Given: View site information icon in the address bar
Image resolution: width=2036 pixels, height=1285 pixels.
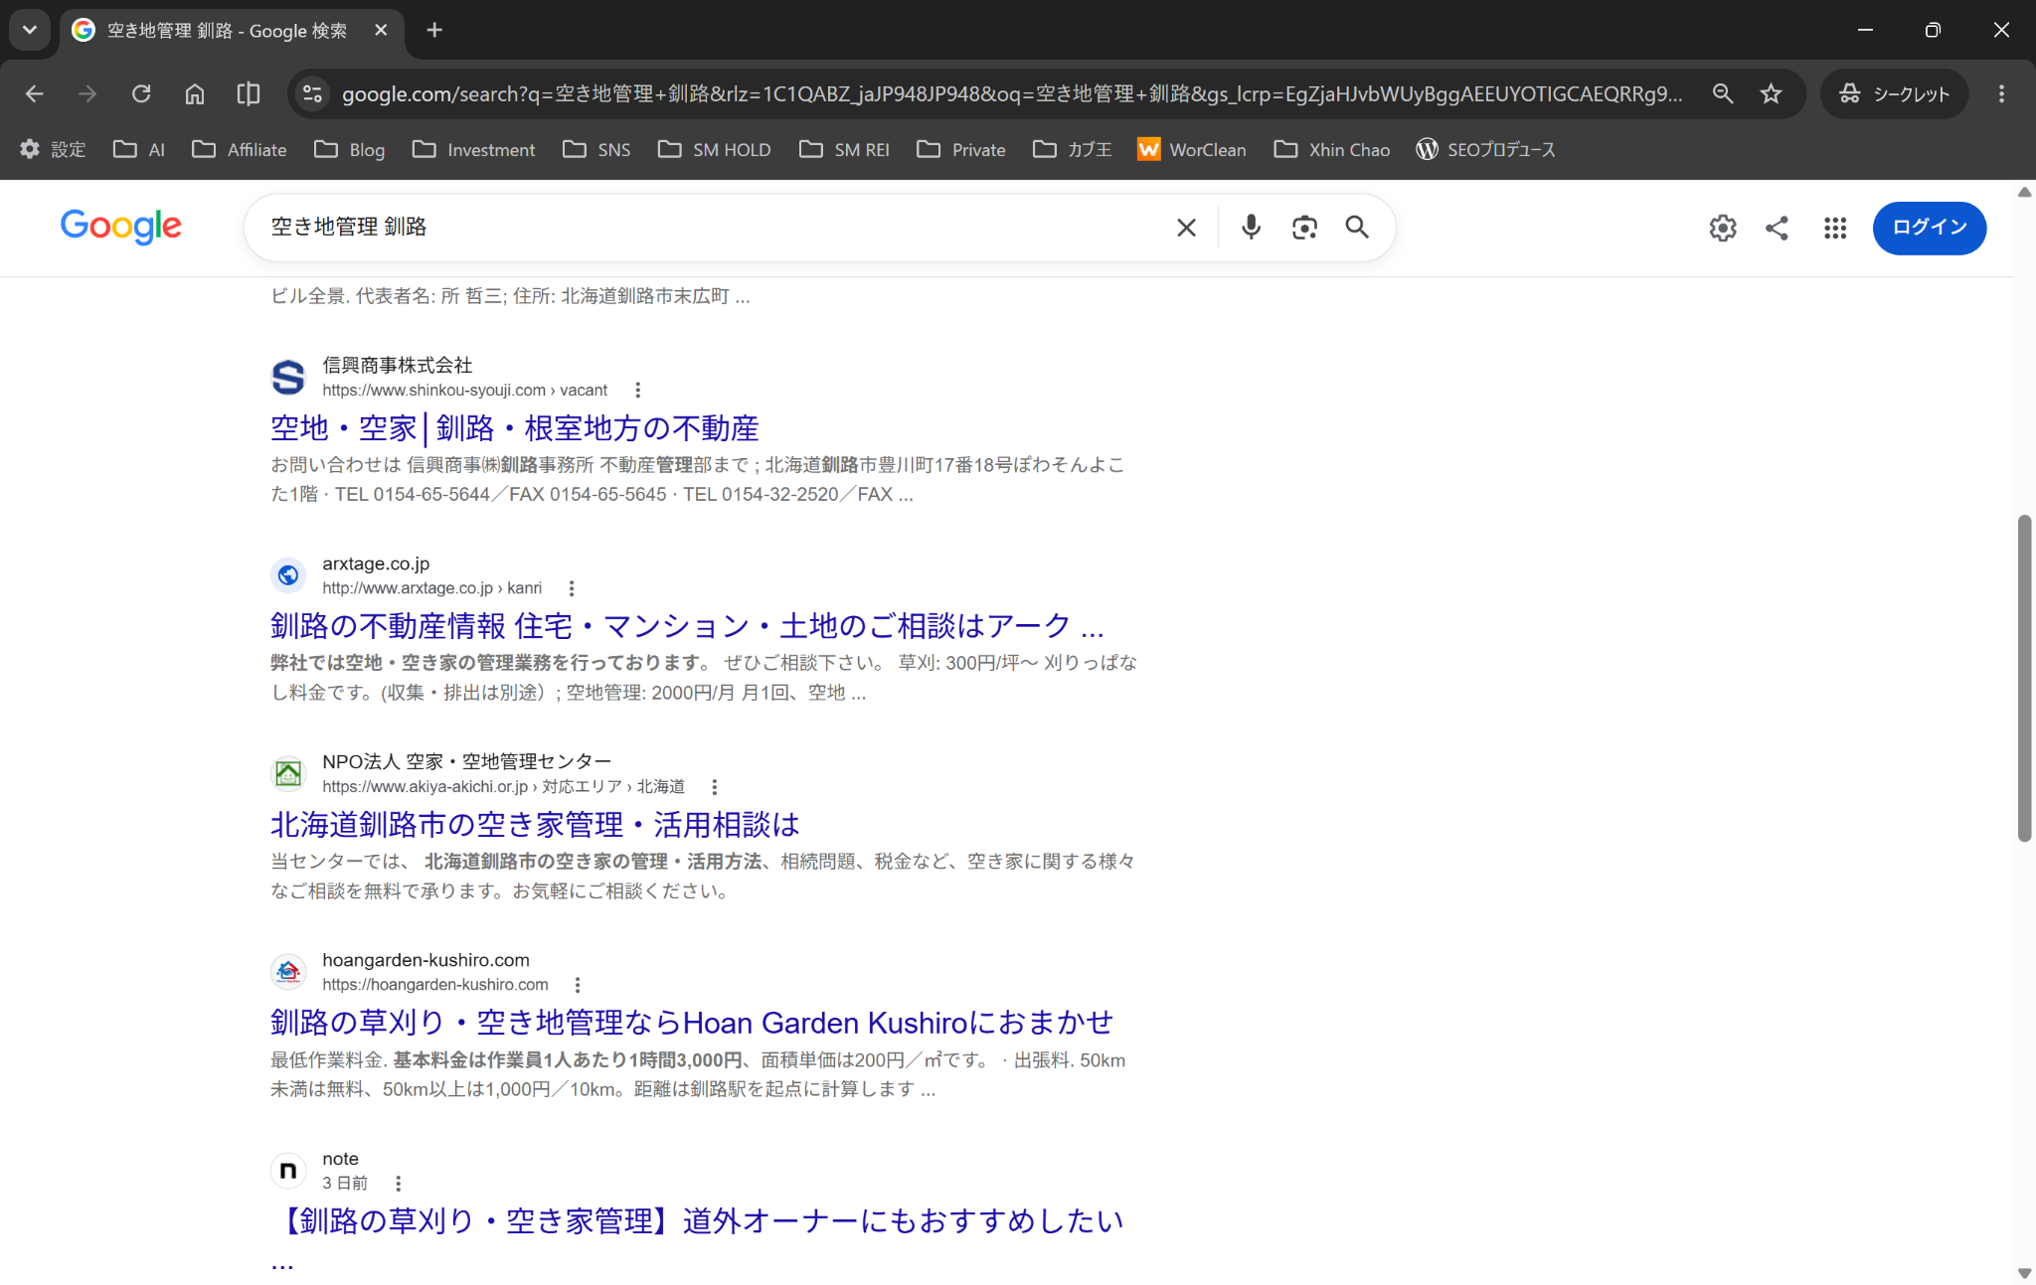Looking at the screenshot, I should click(312, 93).
